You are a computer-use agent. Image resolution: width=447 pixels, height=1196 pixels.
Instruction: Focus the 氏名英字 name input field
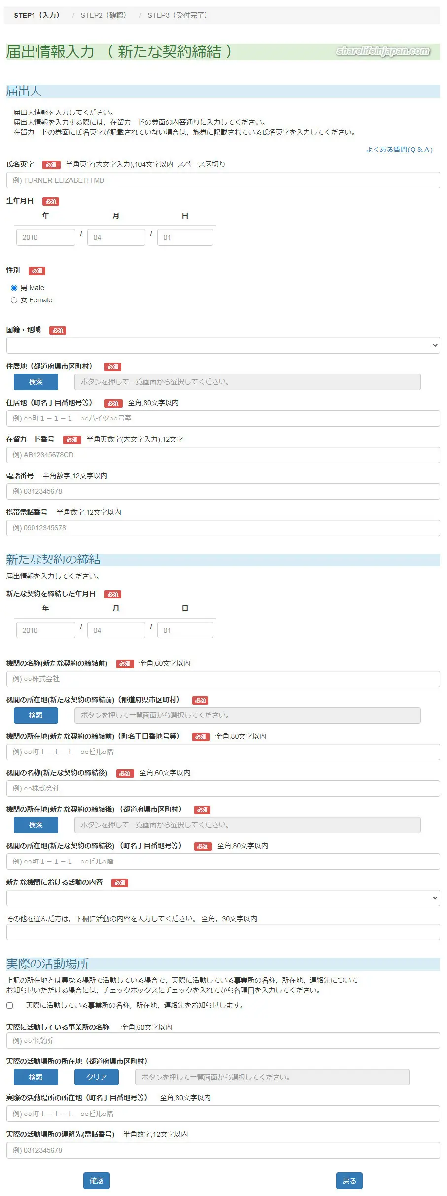[x=223, y=180]
